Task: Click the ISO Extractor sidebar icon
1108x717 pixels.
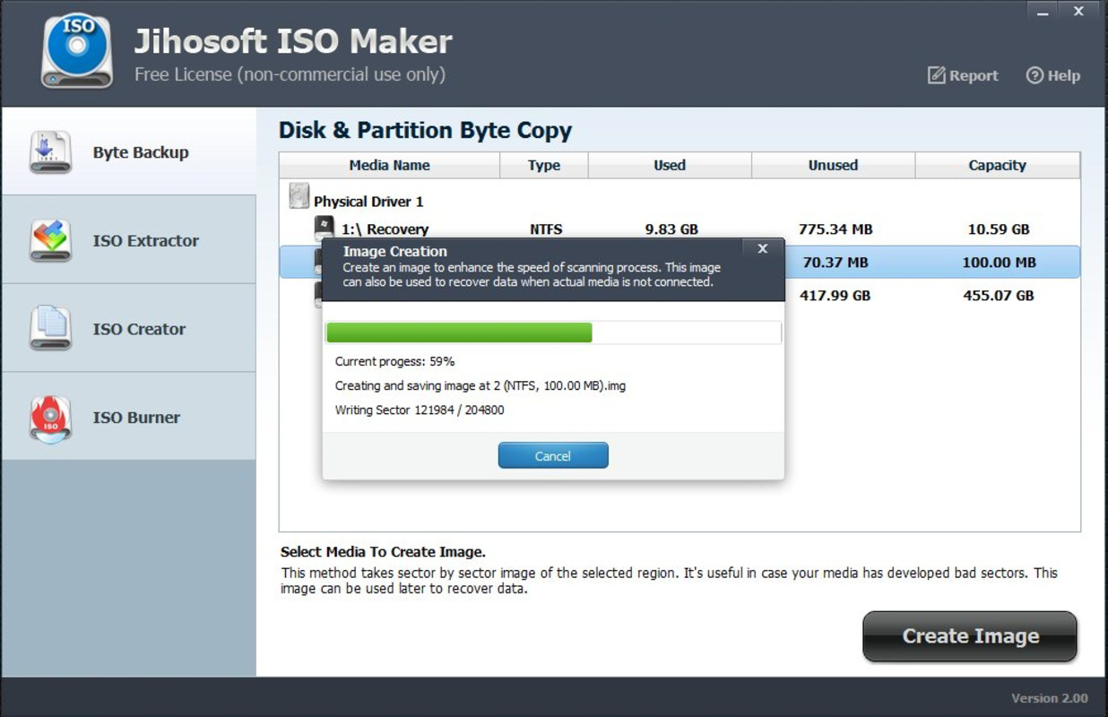Action: point(50,240)
